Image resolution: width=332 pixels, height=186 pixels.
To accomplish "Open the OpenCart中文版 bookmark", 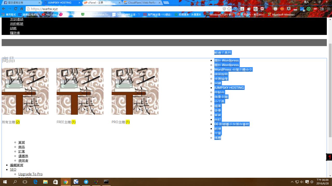I will click(x=126, y=14).
